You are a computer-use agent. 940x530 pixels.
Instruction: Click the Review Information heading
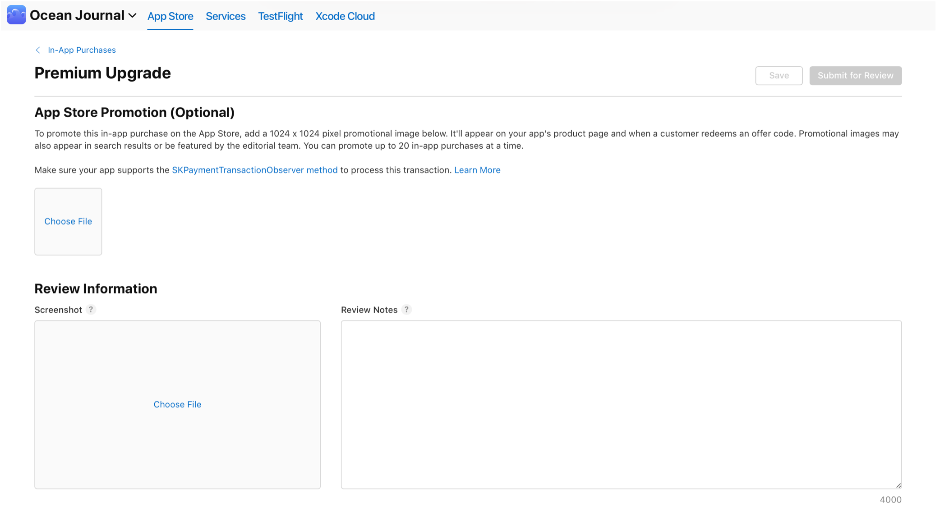pyautogui.click(x=96, y=288)
